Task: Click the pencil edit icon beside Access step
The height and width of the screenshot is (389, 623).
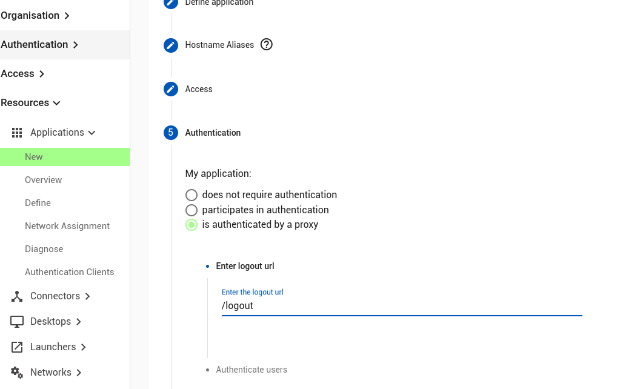Action: [171, 89]
